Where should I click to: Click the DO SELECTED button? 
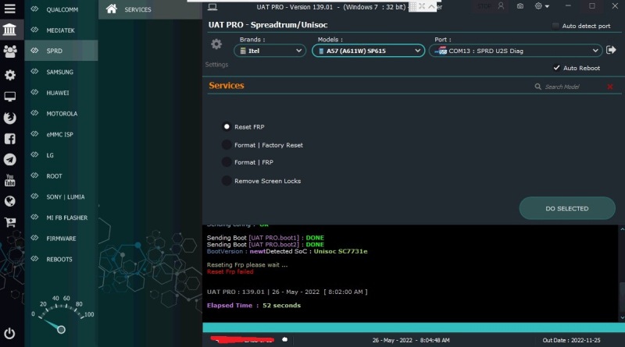coord(567,208)
